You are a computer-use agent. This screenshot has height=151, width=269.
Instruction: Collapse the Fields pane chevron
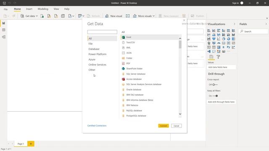(266, 24)
